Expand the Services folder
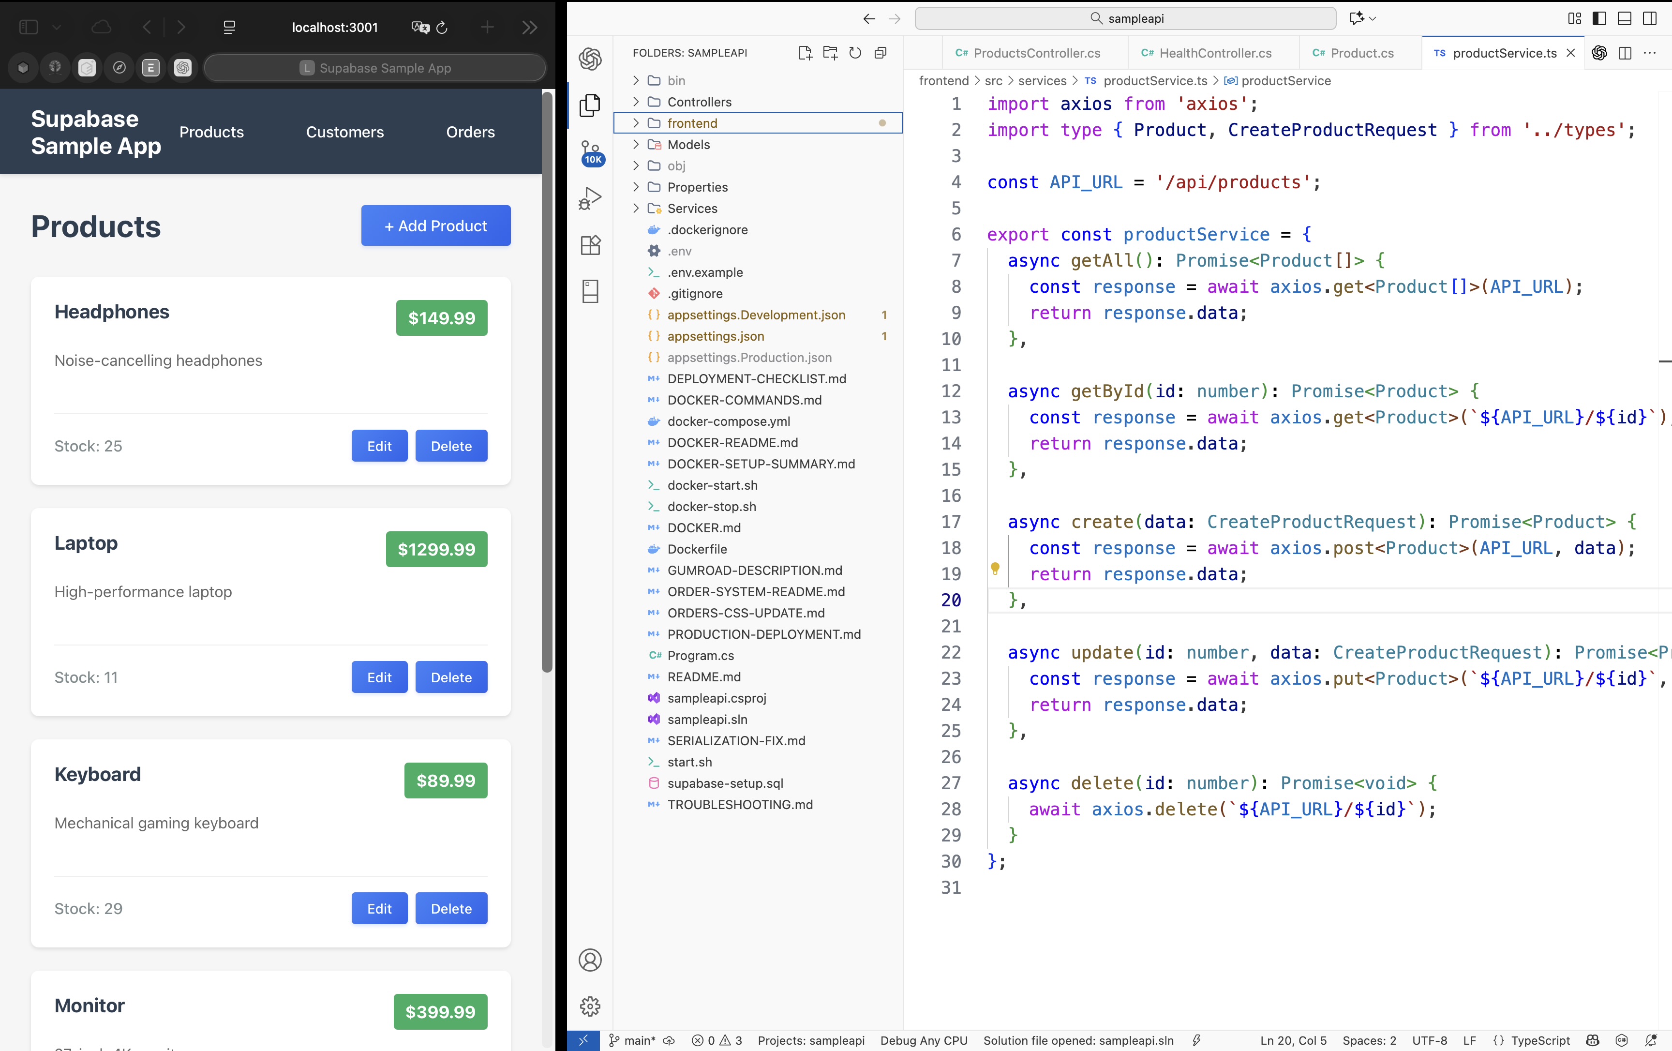 click(691, 209)
